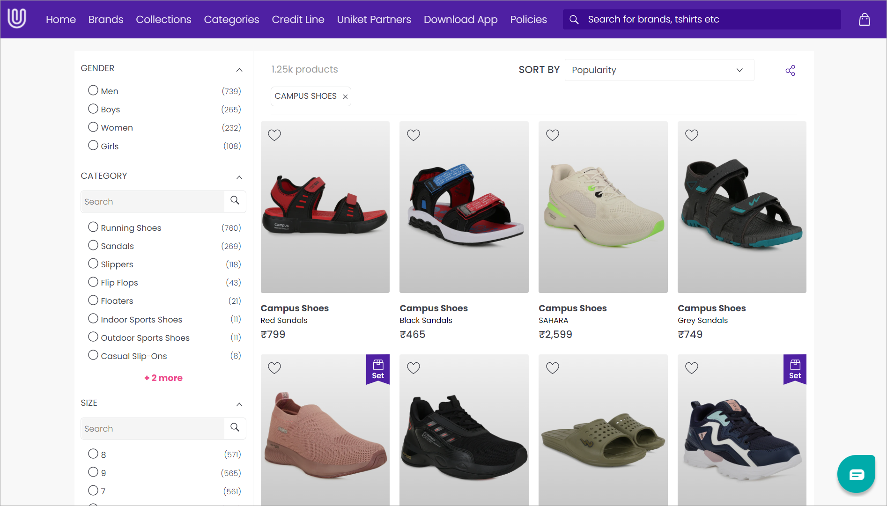Select the Men gender filter

(x=93, y=90)
